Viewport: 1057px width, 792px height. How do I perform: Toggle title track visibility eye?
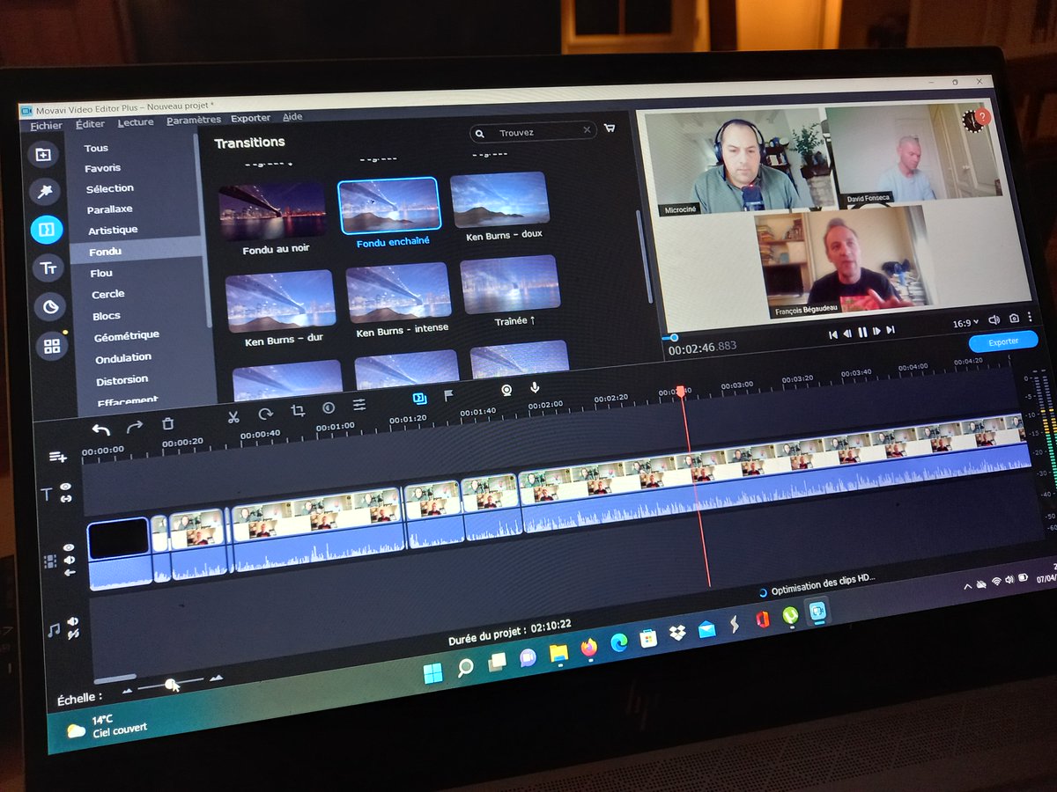64,486
